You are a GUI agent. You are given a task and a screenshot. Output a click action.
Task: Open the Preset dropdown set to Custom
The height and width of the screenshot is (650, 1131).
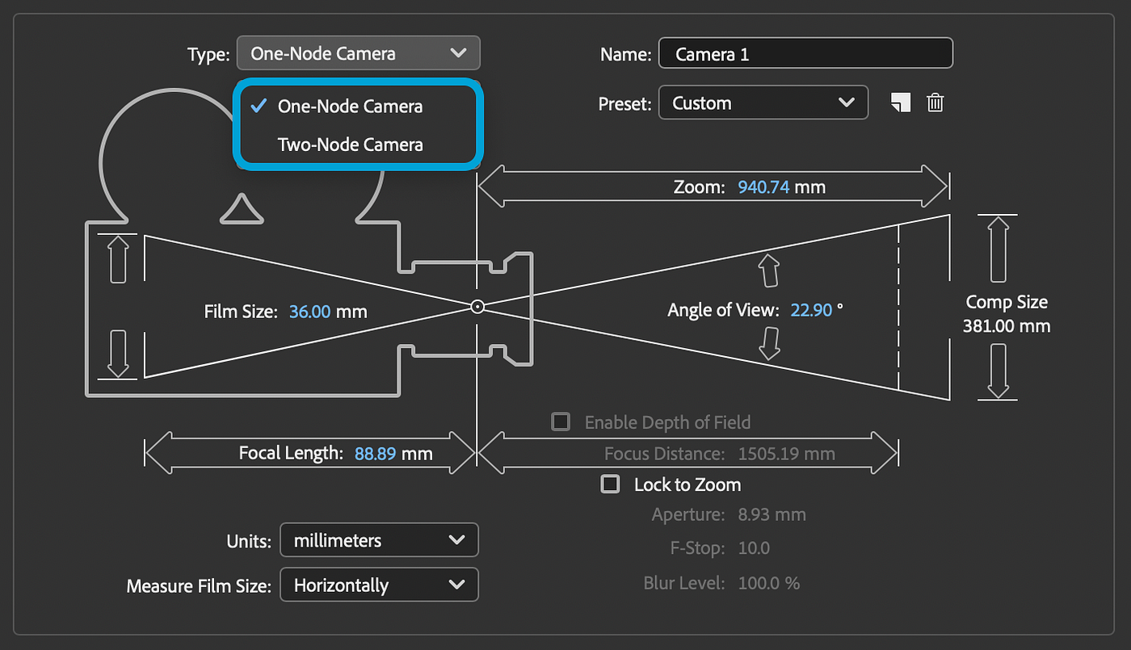(x=763, y=103)
